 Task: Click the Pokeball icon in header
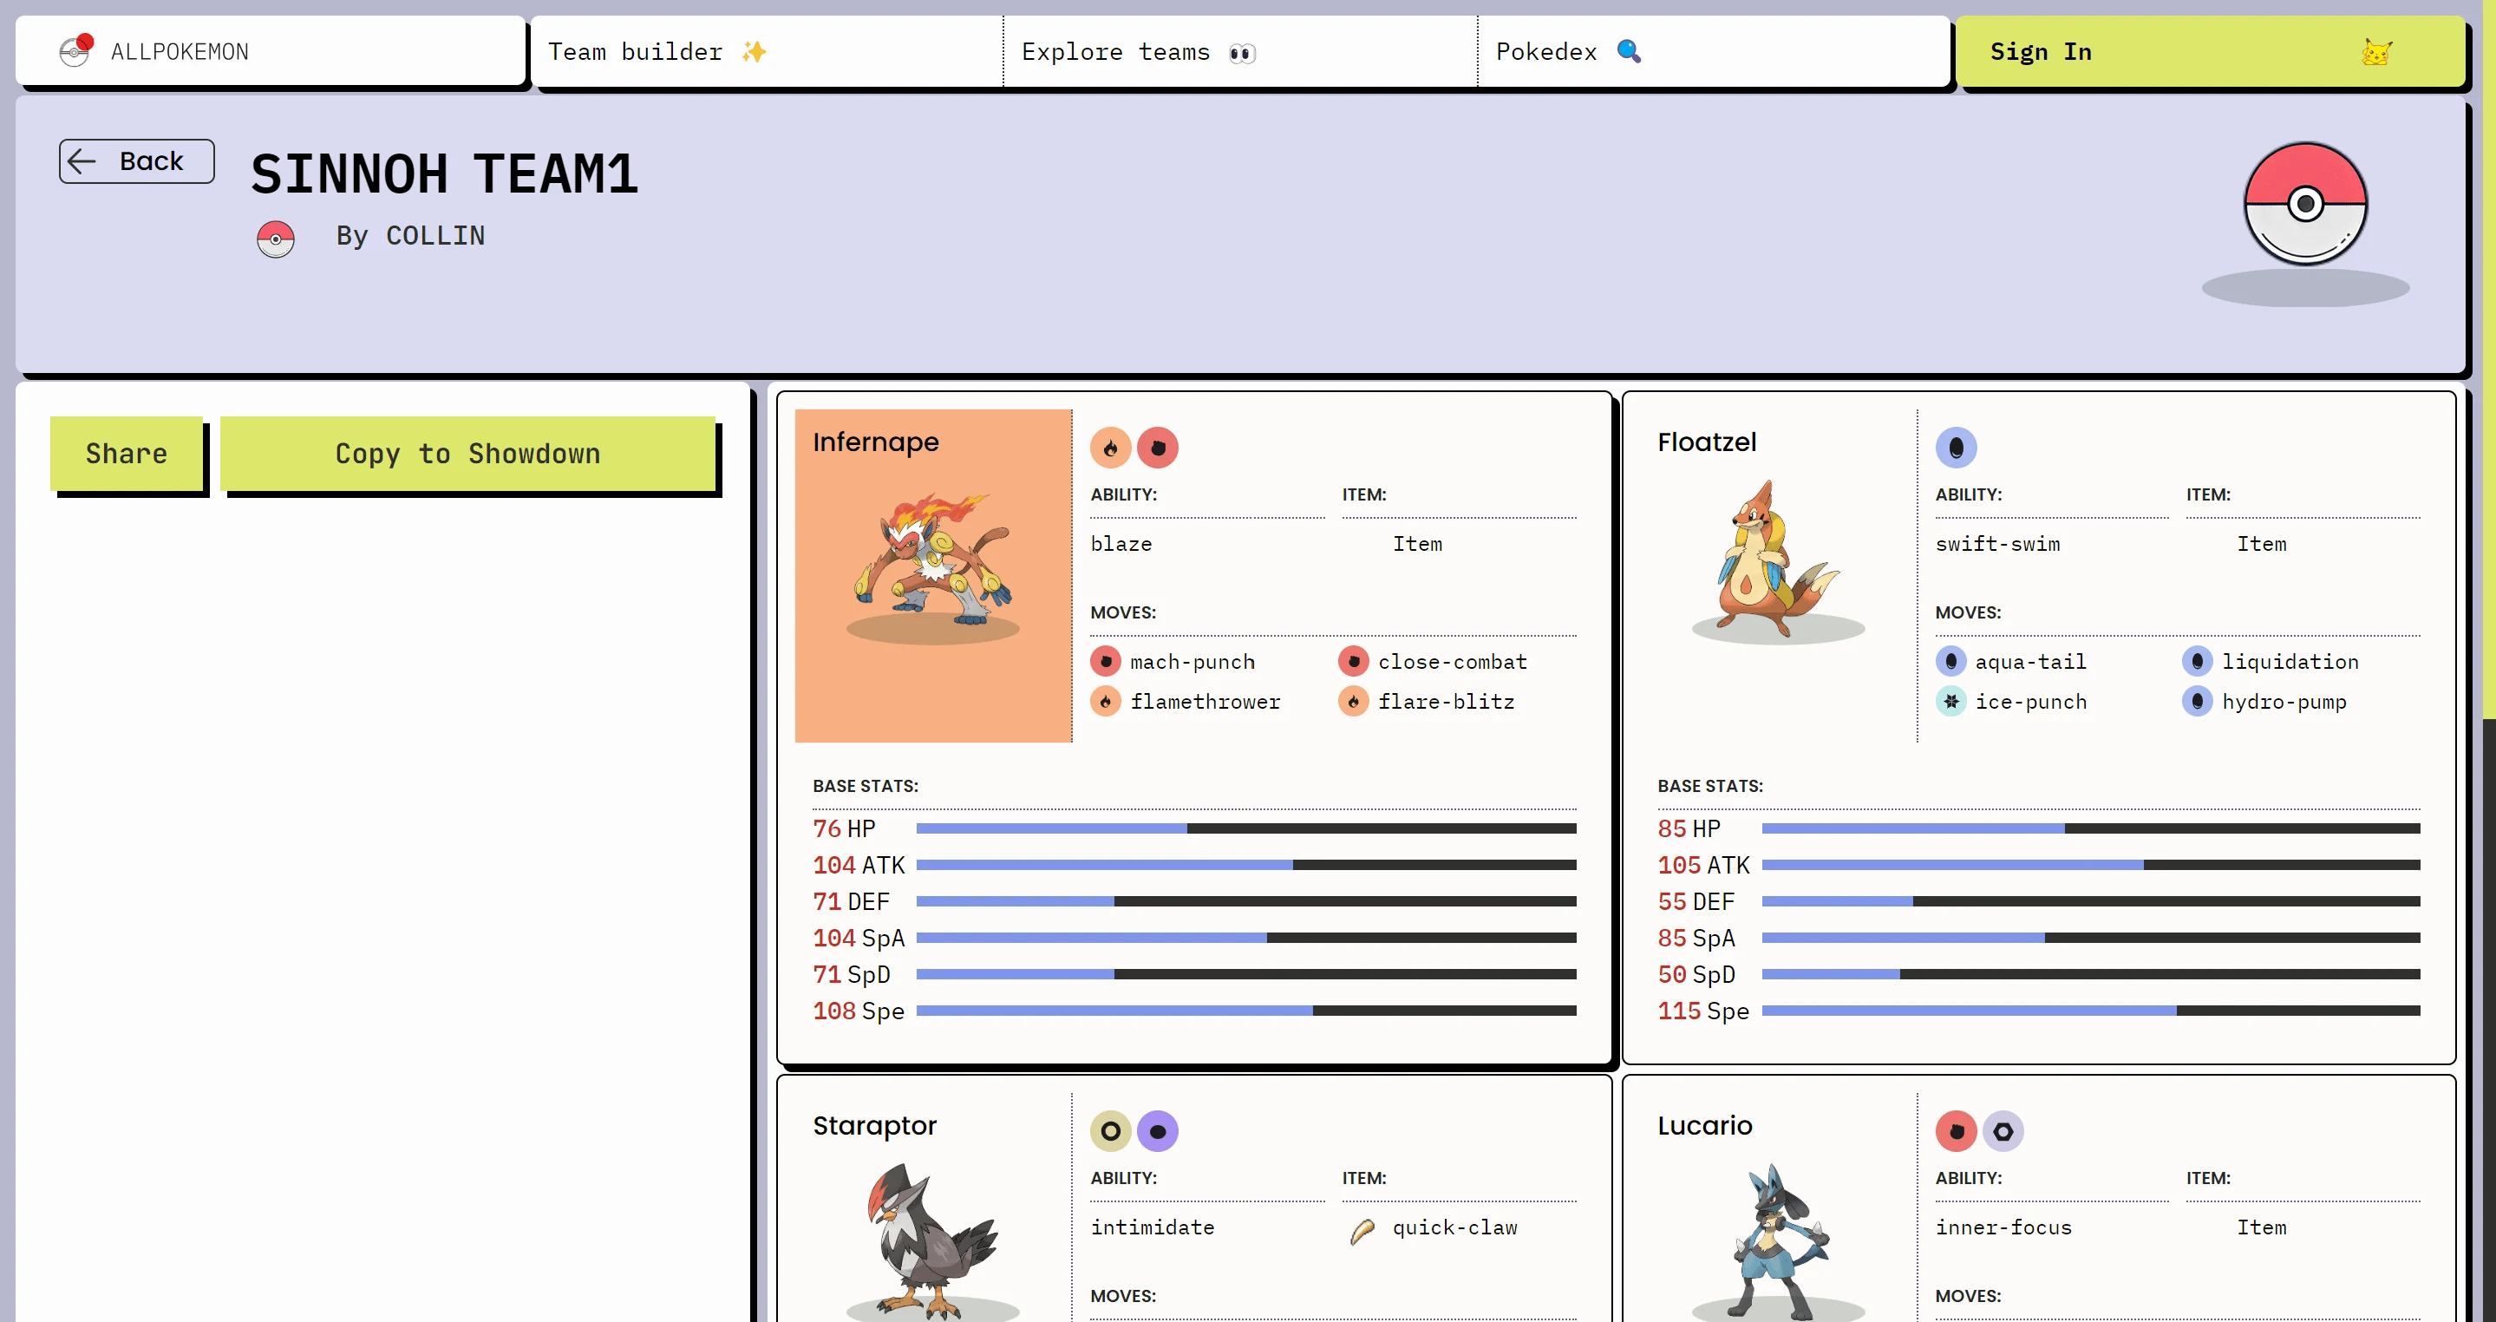(76, 51)
